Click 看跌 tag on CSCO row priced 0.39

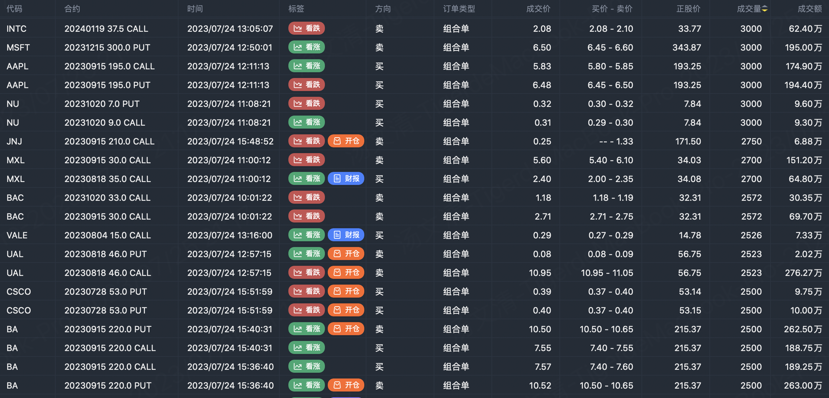306,291
